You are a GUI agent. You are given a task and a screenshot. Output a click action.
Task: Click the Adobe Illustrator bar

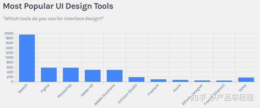(115, 76)
